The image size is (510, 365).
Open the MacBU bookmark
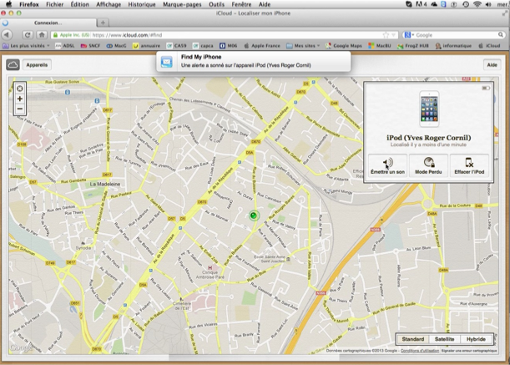click(x=380, y=46)
